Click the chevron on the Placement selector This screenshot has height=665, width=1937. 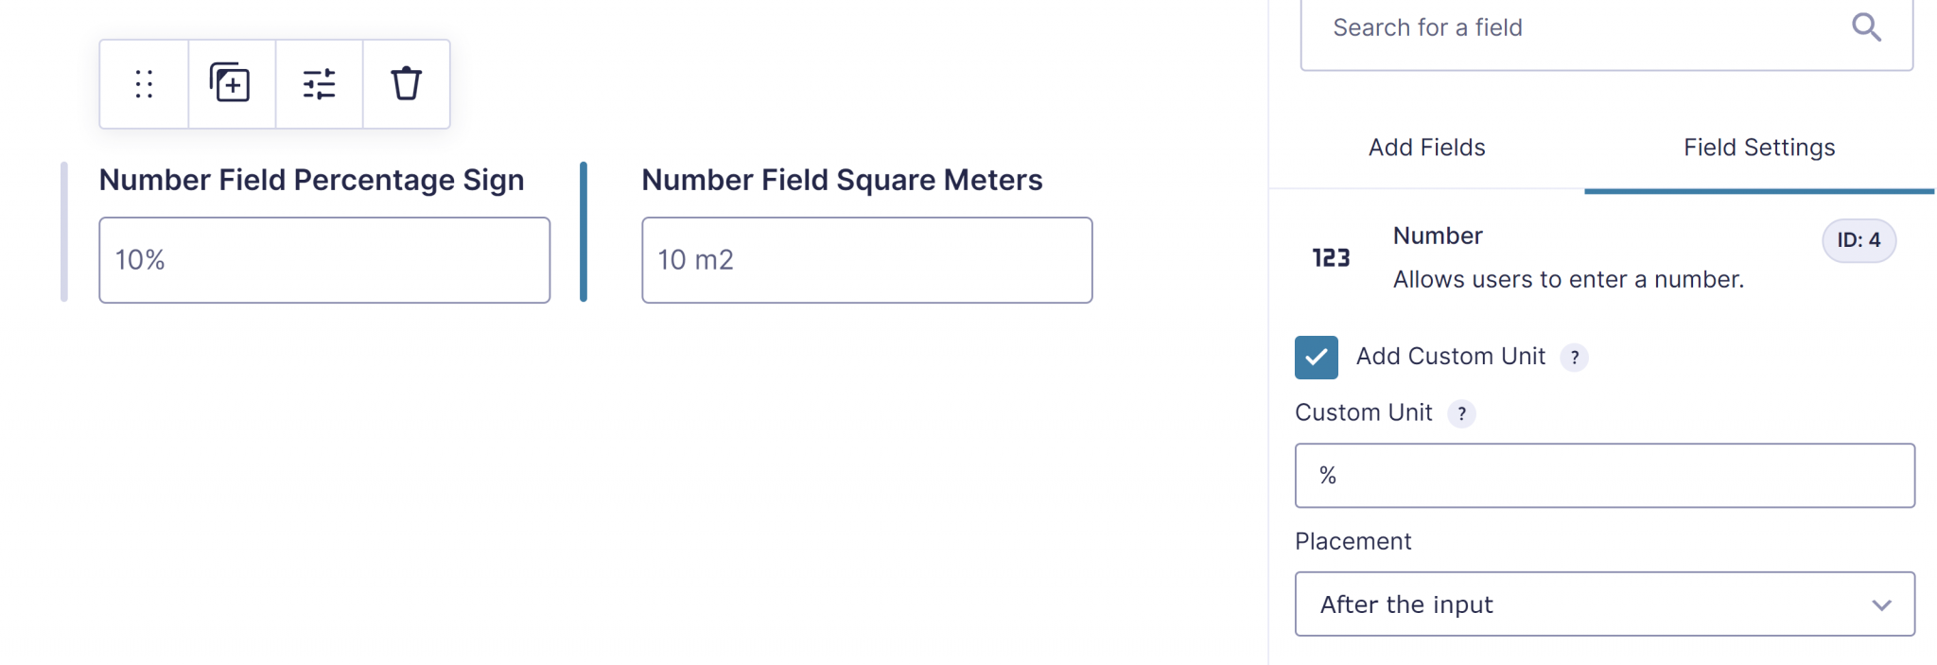[x=1881, y=604]
